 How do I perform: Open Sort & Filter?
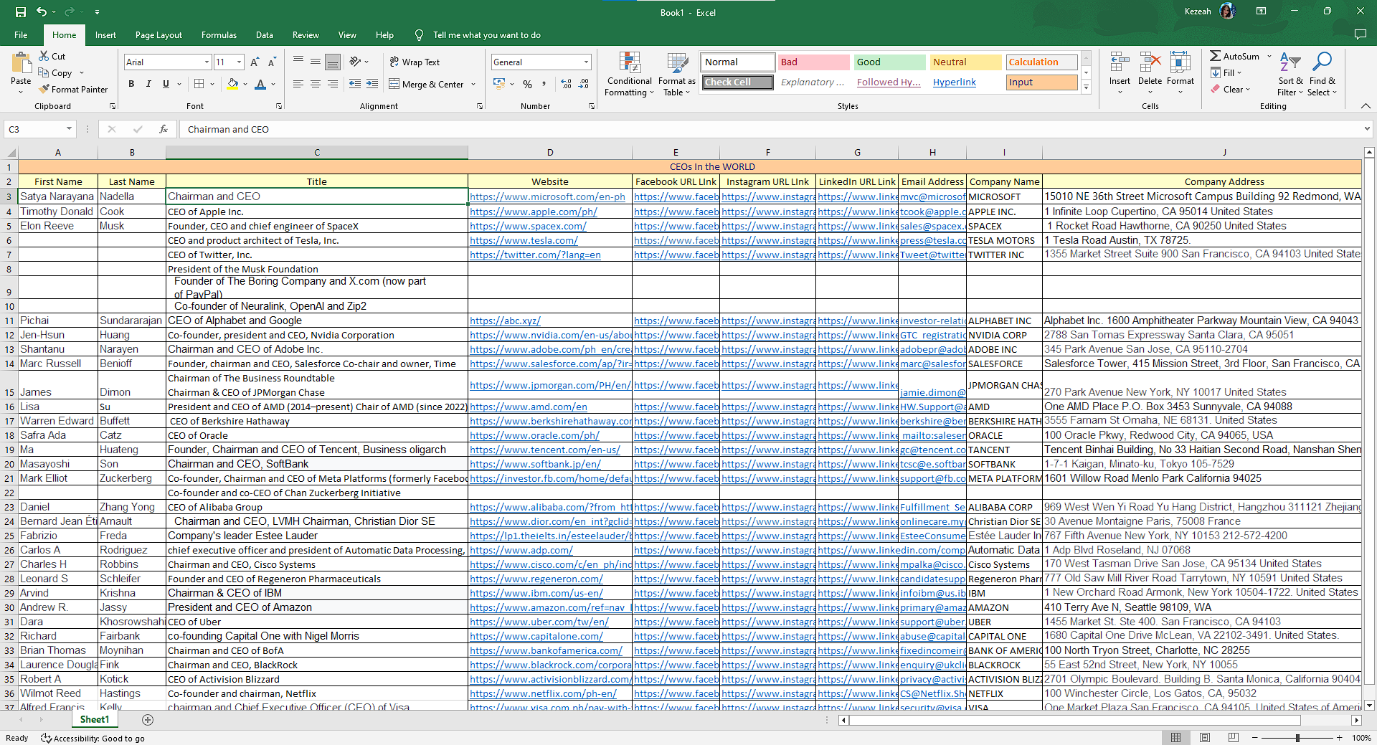point(1290,74)
